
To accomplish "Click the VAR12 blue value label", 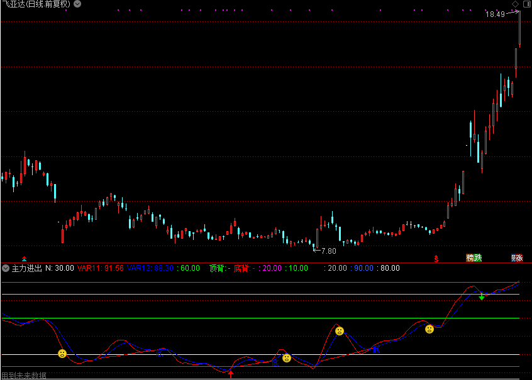I will (150, 268).
